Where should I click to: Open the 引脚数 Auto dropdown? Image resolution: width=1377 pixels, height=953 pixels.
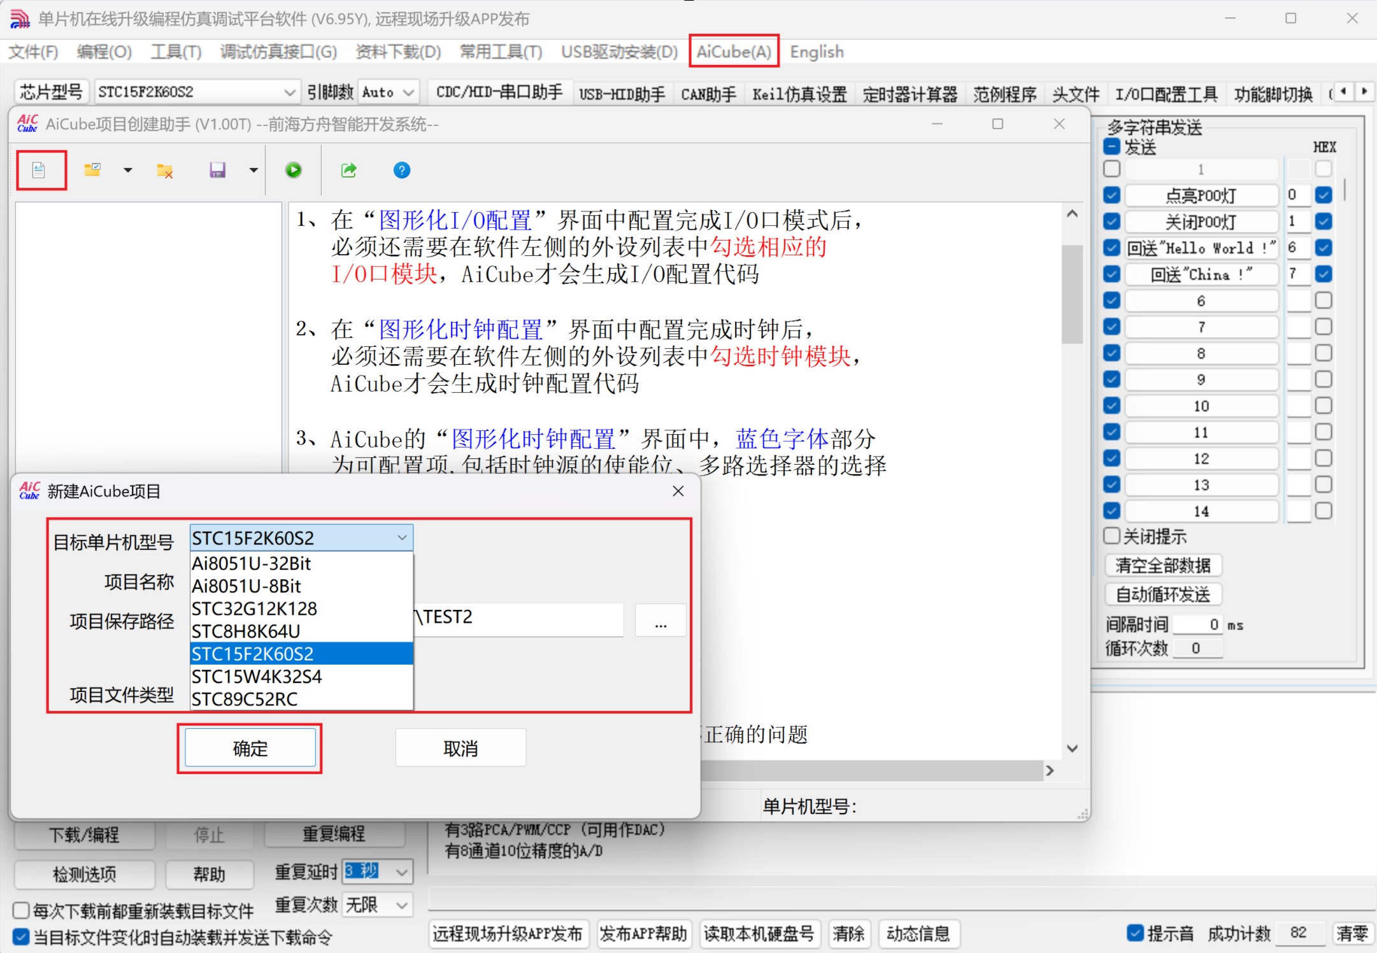point(389,92)
